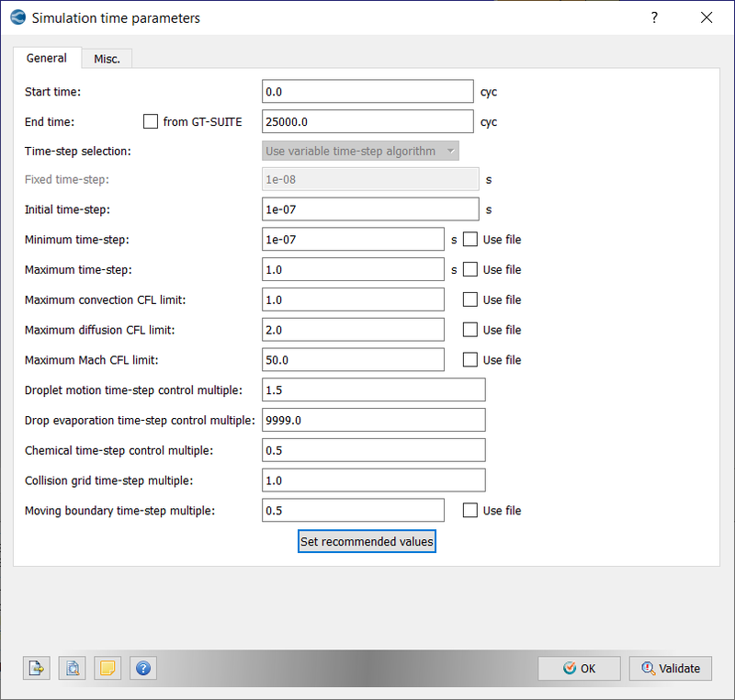Toggle 'Use file' for Maximum Mach CFL limit
This screenshot has height=700, width=735.
pos(470,360)
